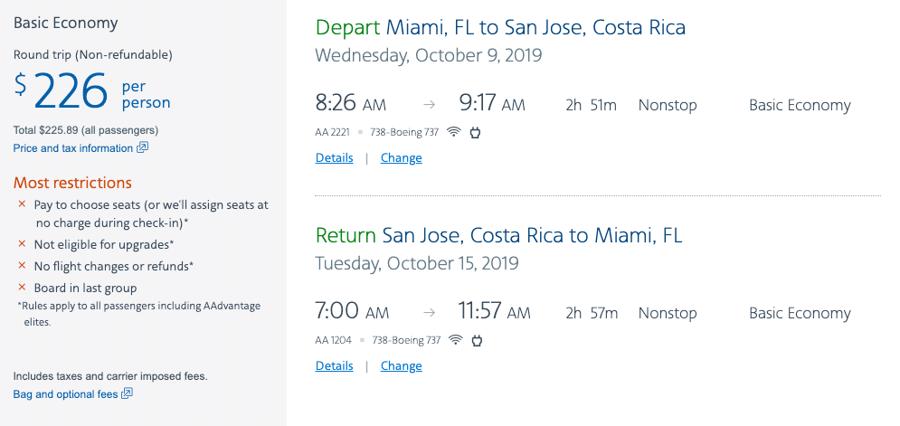Click the pop-up icon beside Price and tax information

142,147
